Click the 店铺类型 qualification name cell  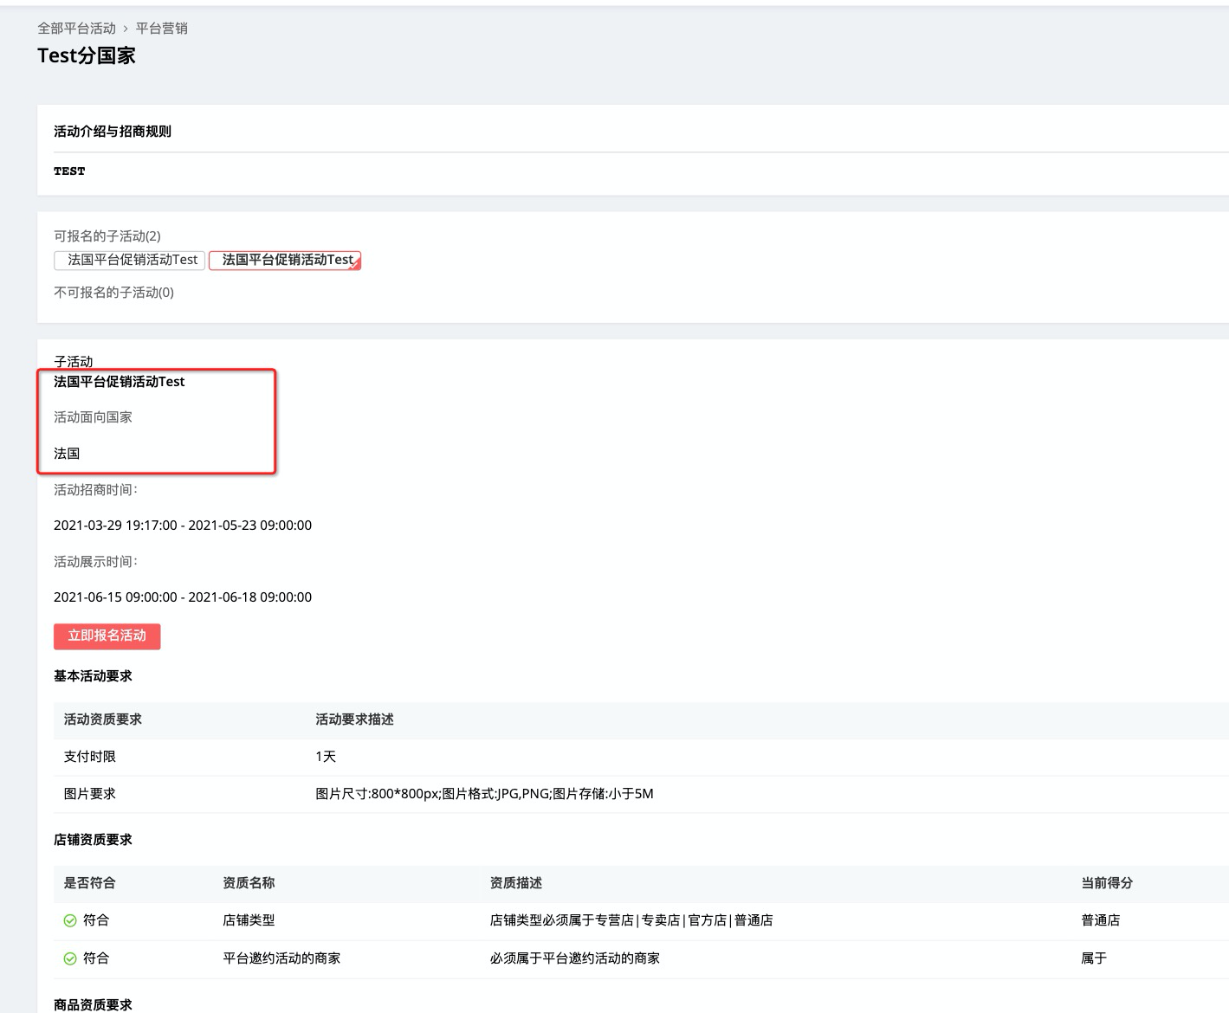coord(249,920)
